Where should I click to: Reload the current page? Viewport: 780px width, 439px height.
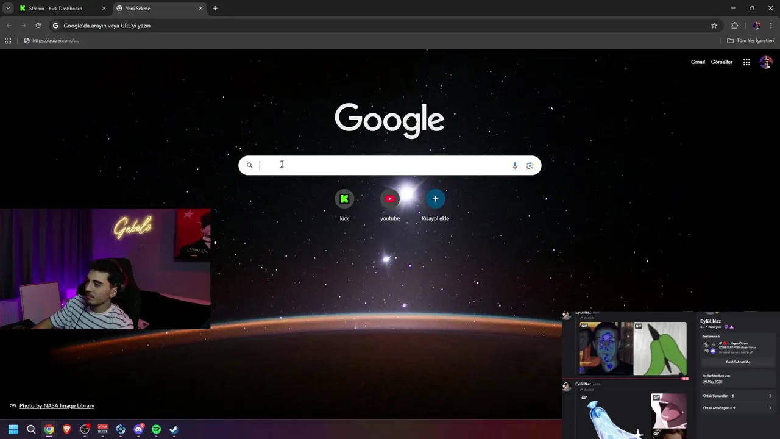pos(38,26)
